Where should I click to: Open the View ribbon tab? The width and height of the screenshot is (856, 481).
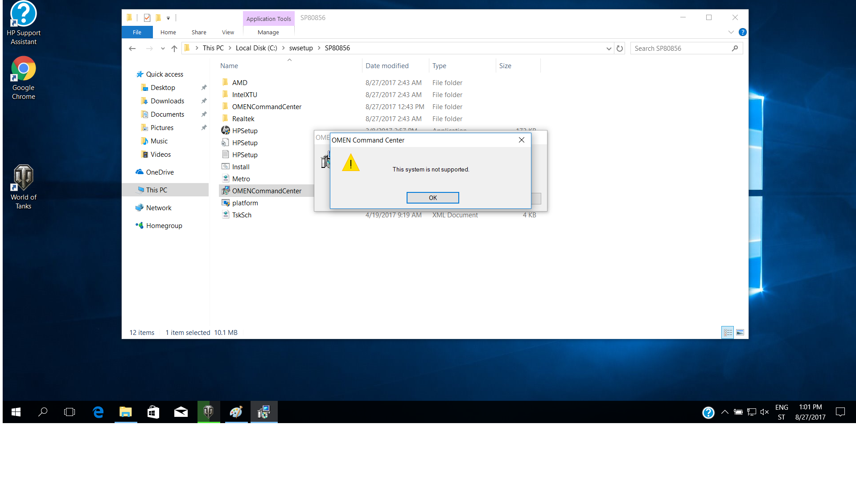[x=228, y=32]
